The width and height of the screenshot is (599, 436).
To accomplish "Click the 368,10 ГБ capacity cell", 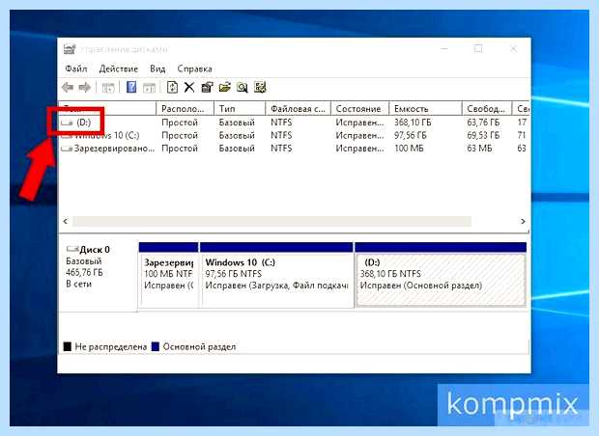I will coord(413,123).
